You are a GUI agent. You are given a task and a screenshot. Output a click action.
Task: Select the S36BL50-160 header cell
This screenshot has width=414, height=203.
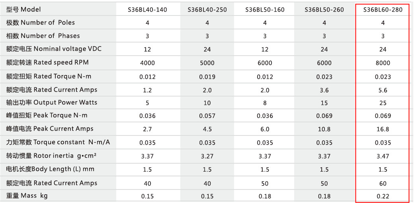[265, 10]
